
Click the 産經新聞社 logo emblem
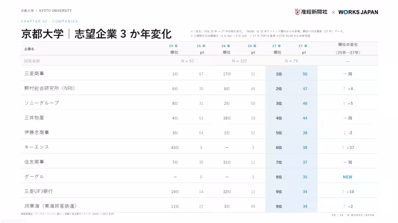coord(298,12)
